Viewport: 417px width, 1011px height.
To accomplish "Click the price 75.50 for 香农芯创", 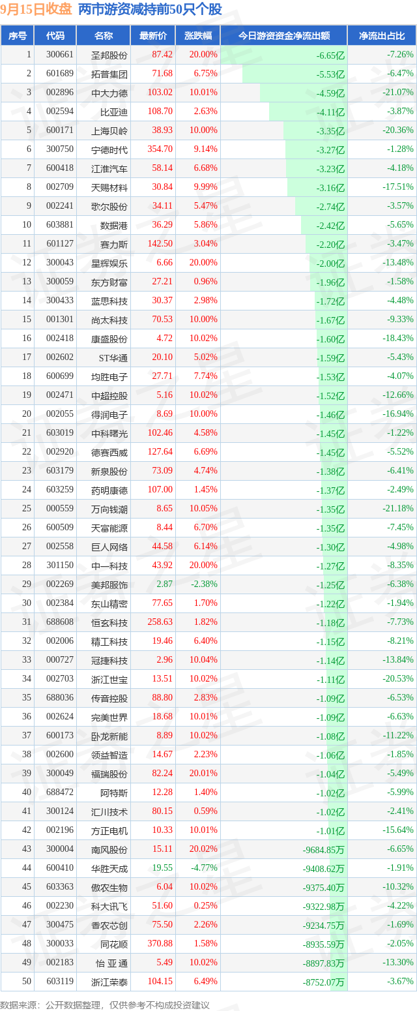I will (x=162, y=925).
